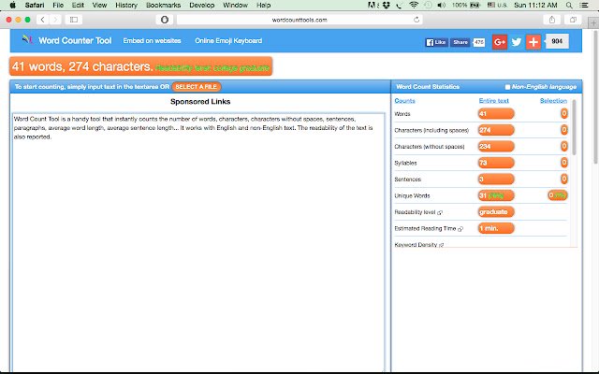Screen dimensions: 599x374
Task: Click the Readability level graduate value
Action: click(496, 212)
